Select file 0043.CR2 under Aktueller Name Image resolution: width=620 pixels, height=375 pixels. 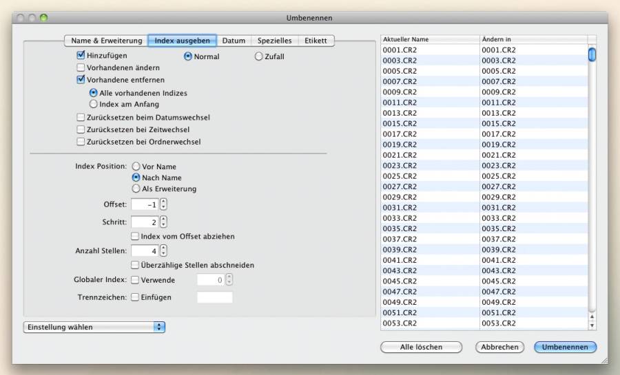pyautogui.click(x=400, y=270)
